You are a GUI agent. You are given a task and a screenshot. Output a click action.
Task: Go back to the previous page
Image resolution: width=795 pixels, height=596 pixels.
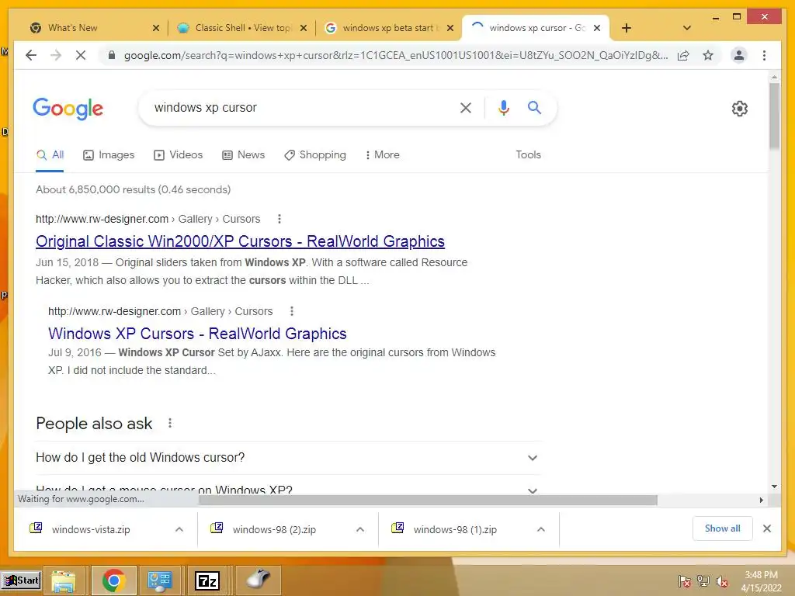(31, 55)
